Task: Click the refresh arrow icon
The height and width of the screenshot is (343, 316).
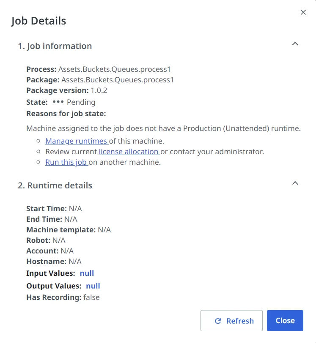Action: [x=218, y=321]
